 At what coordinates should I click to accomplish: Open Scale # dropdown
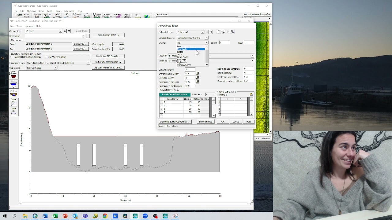[252, 61]
